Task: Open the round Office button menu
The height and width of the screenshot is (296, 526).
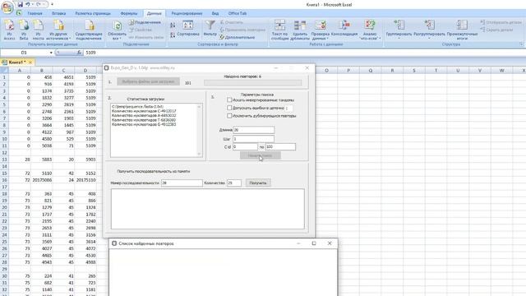Action: [x=7, y=7]
